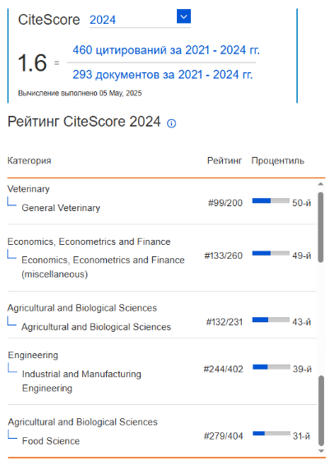Click the upper scrollbar thumb
Screen dimensions: 329x465
coord(321,228)
